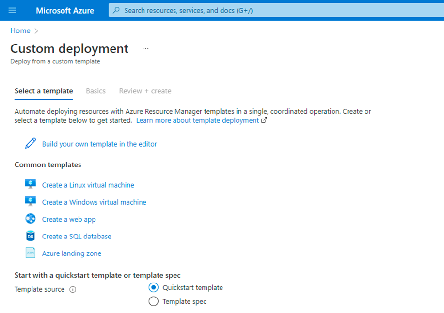
Task: Choose Create a web app template
Action: (x=69, y=219)
